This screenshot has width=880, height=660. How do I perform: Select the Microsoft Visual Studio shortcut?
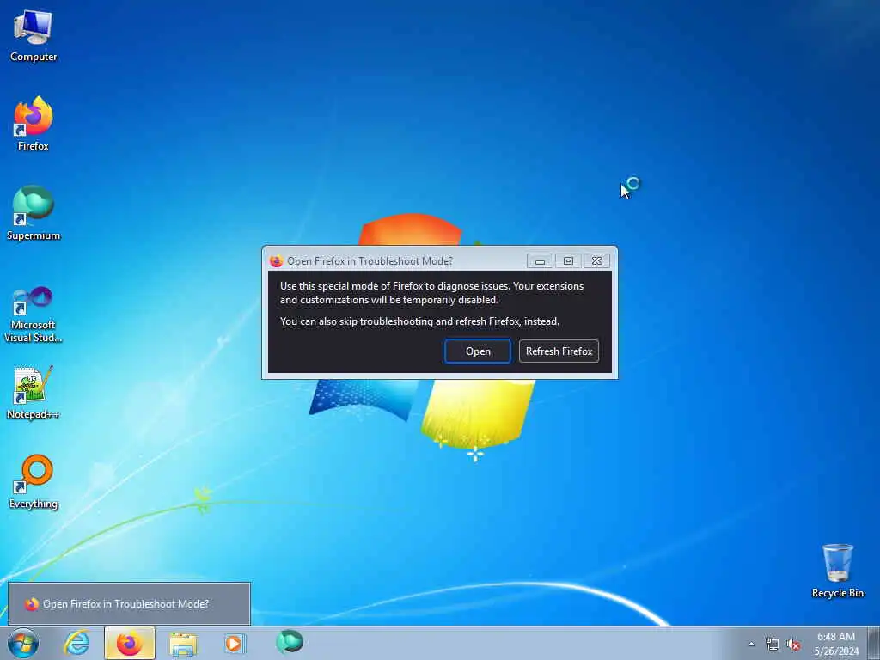34,315
